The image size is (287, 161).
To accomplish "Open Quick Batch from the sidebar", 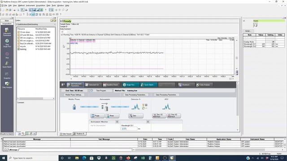I will point(7,64).
